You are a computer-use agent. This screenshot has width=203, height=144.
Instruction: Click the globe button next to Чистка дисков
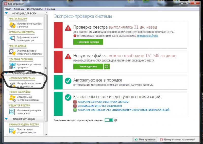(107, 67)
